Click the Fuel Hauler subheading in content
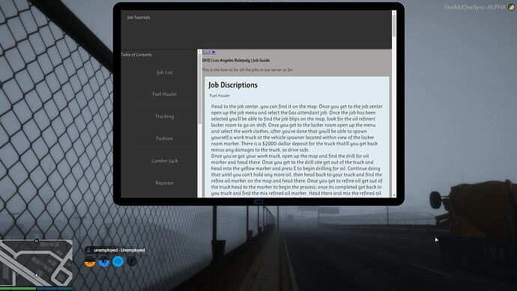517x291 pixels. tap(220, 96)
